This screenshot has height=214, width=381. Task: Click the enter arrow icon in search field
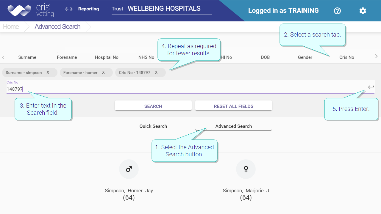click(371, 87)
